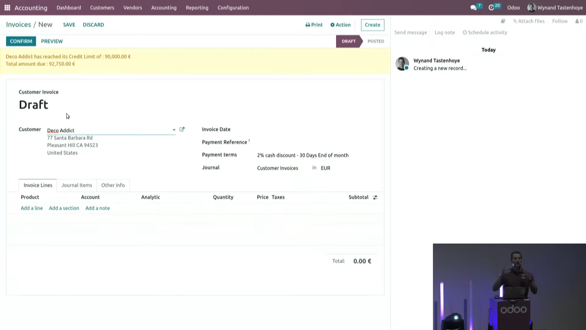Screen dimensions: 586x330
Task: Click Add a section link
Action: 64,208
